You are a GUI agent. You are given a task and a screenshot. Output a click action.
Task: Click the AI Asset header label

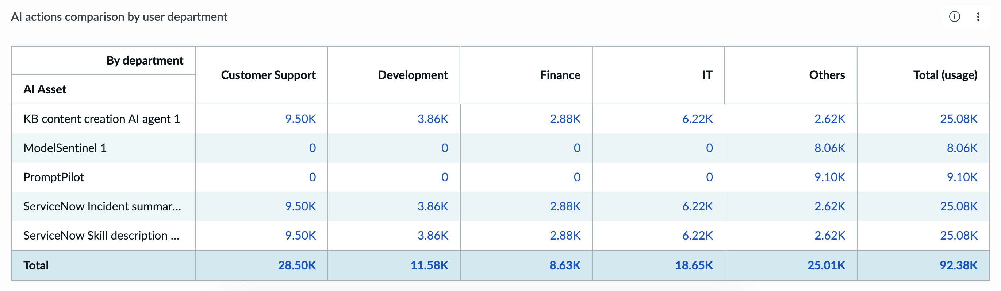pos(45,89)
